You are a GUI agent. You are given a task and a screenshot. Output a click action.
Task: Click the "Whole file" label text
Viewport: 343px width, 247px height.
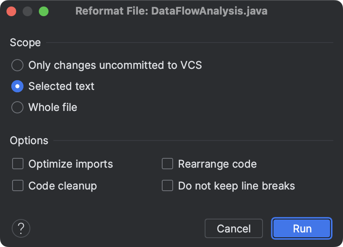[x=52, y=107]
